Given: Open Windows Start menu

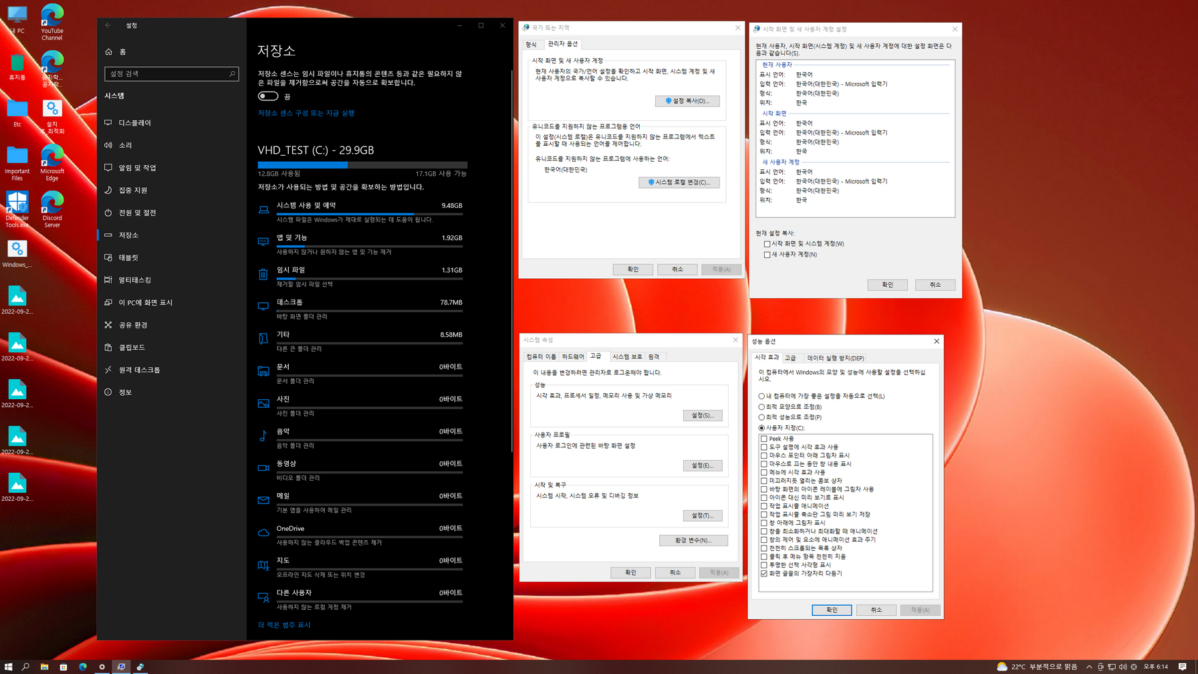Looking at the screenshot, I should click(9, 667).
